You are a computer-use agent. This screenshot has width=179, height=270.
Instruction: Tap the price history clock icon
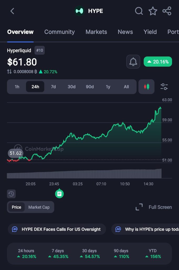pos(11,194)
